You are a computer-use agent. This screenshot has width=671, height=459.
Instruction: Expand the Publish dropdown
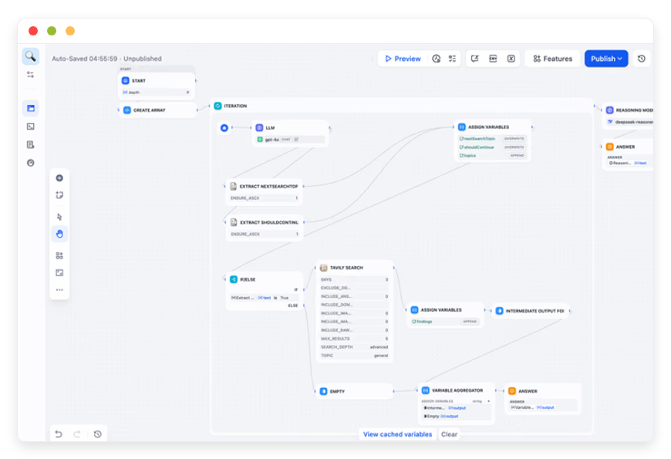(x=606, y=59)
